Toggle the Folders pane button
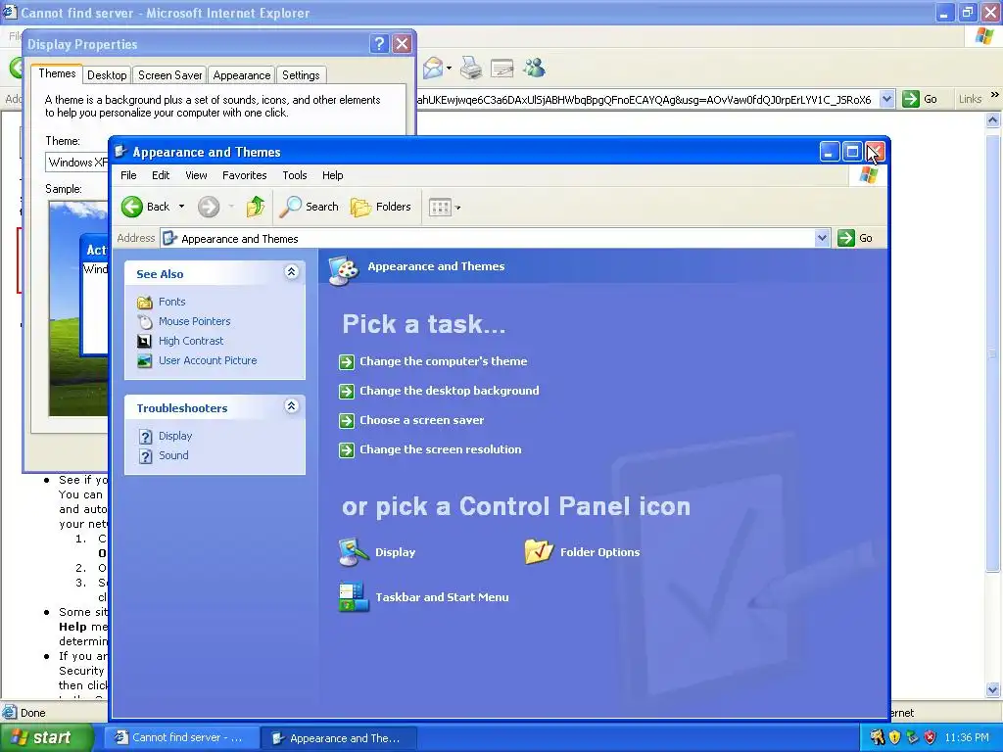 tap(381, 207)
